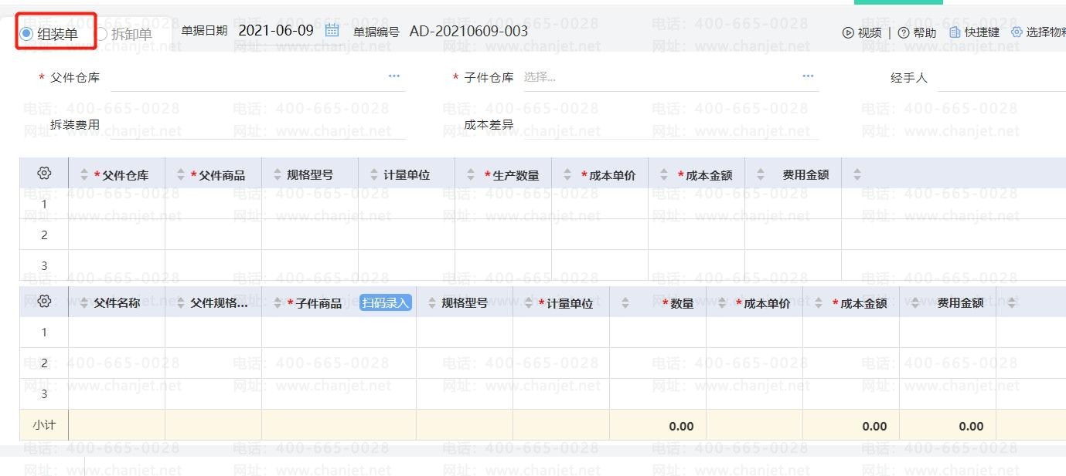This screenshot has height=476, width=1066.
Task: Open parent table column settings gear
Action: 44,174
